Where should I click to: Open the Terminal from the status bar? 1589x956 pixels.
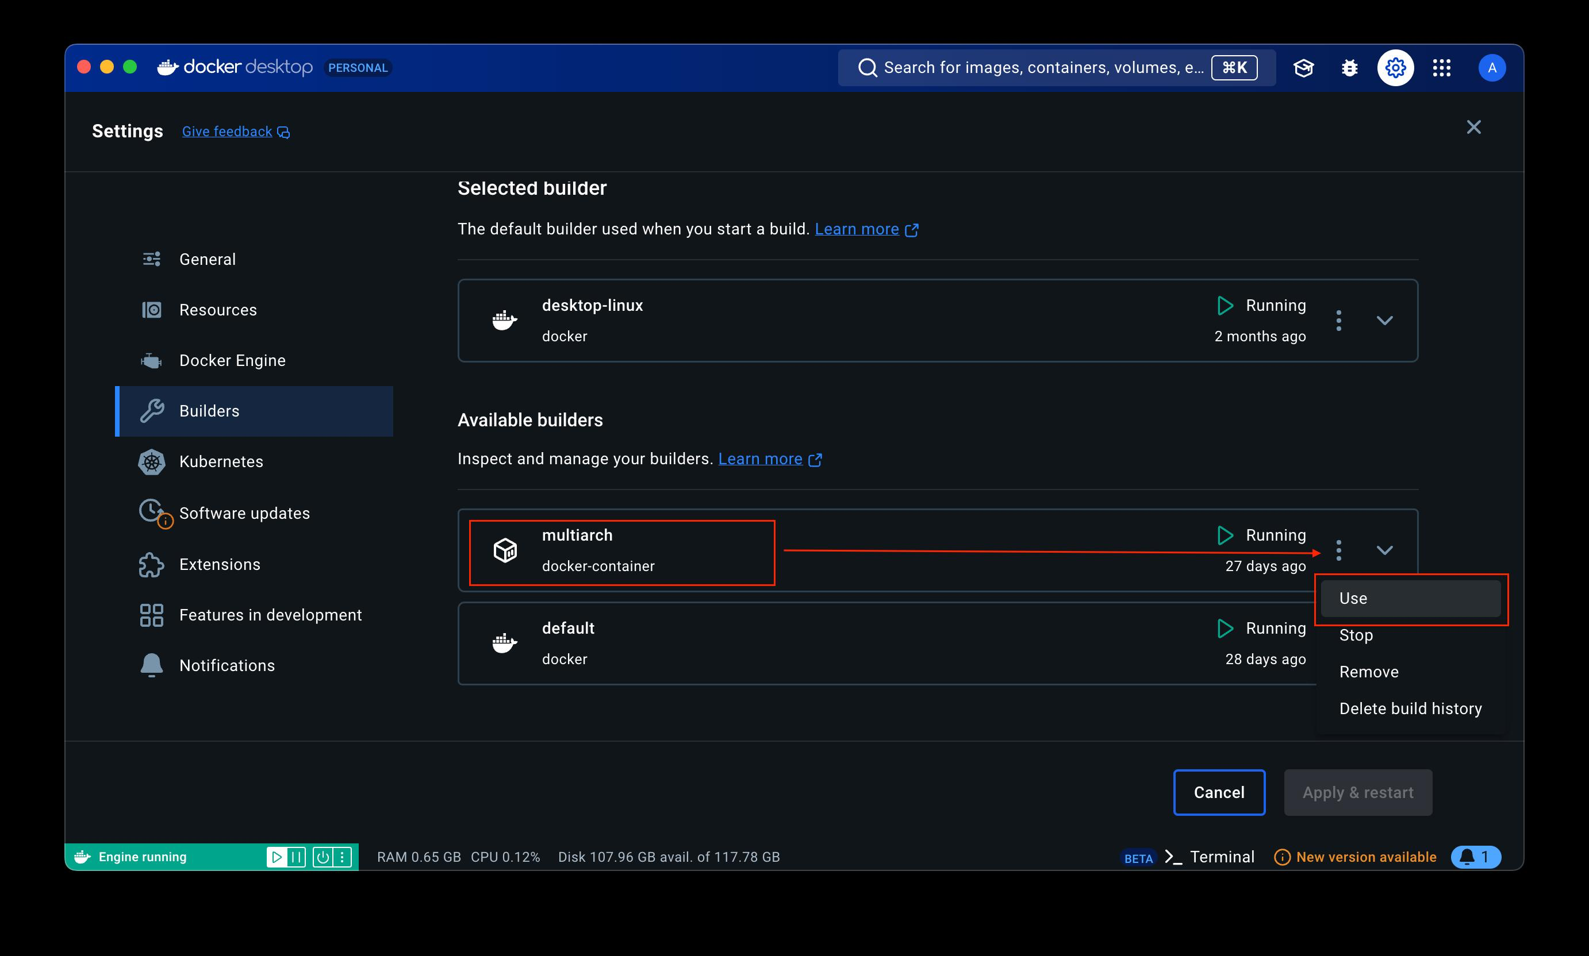(x=1210, y=857)
